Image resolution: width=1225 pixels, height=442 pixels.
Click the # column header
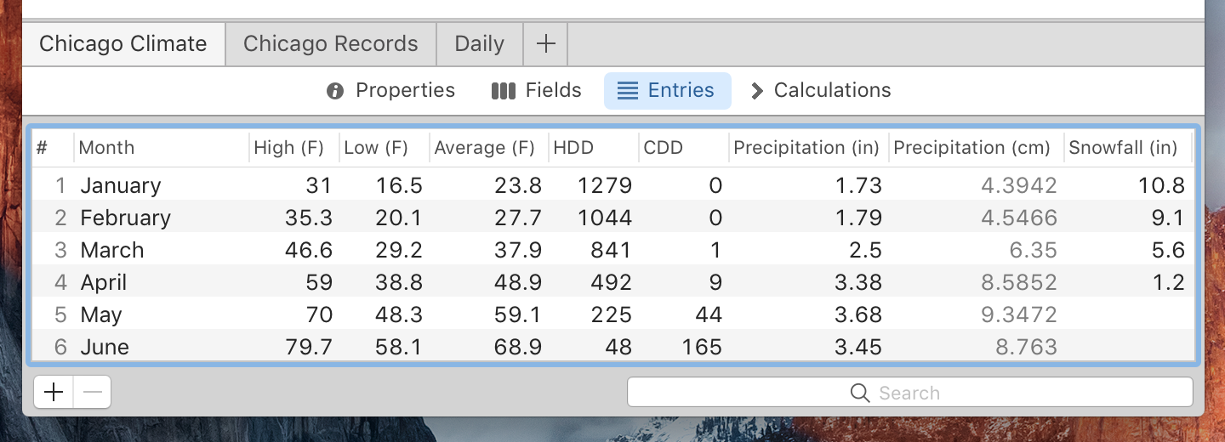point(53,148)
